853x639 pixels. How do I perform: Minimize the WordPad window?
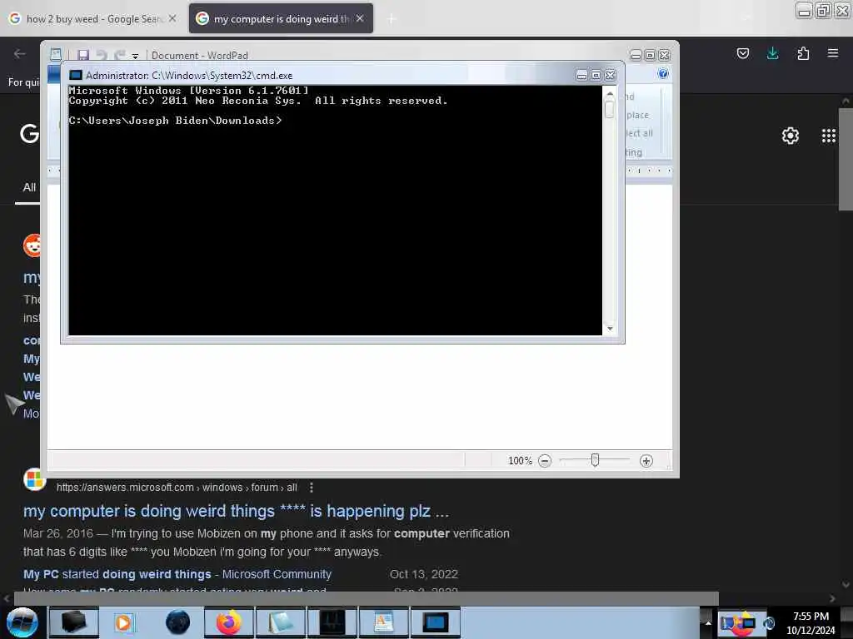pyautogui.click(x=636, y=55)
